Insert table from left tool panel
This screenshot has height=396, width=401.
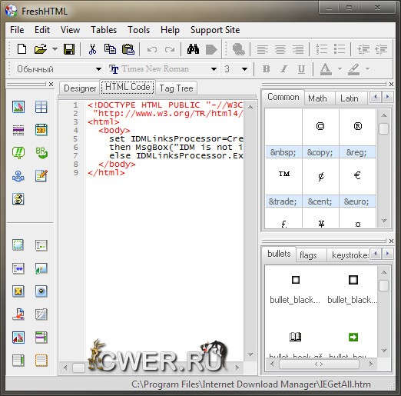click(x=41, y=107)
